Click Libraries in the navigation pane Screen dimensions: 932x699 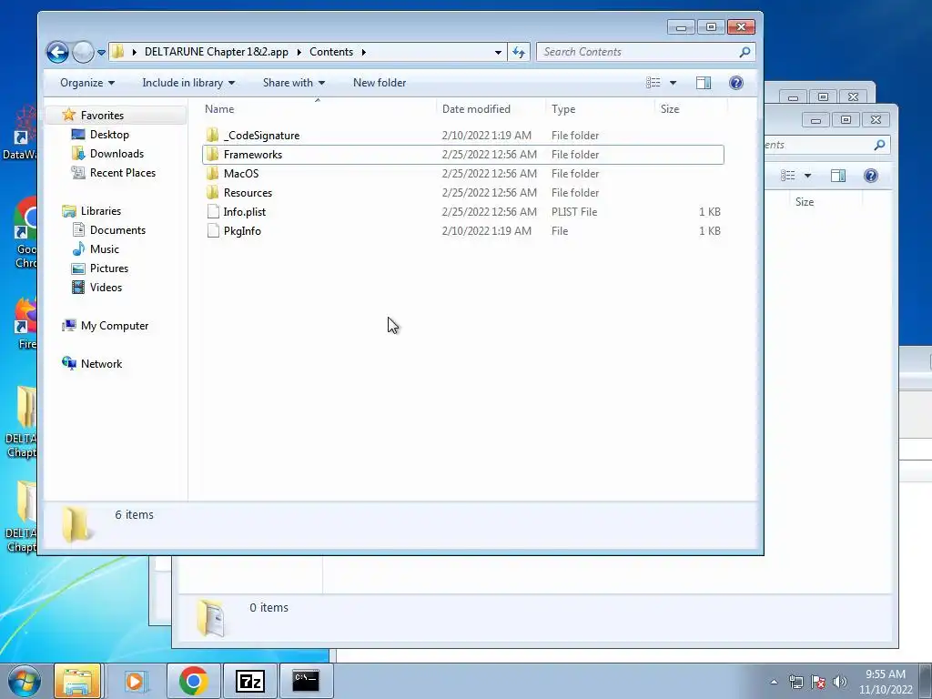[100, 211]
